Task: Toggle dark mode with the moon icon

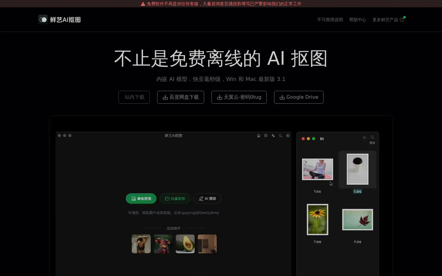Action: click(281, 136)
